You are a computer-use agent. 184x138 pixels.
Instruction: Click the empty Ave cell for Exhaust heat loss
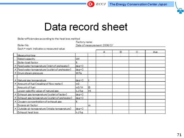(155, 112)
